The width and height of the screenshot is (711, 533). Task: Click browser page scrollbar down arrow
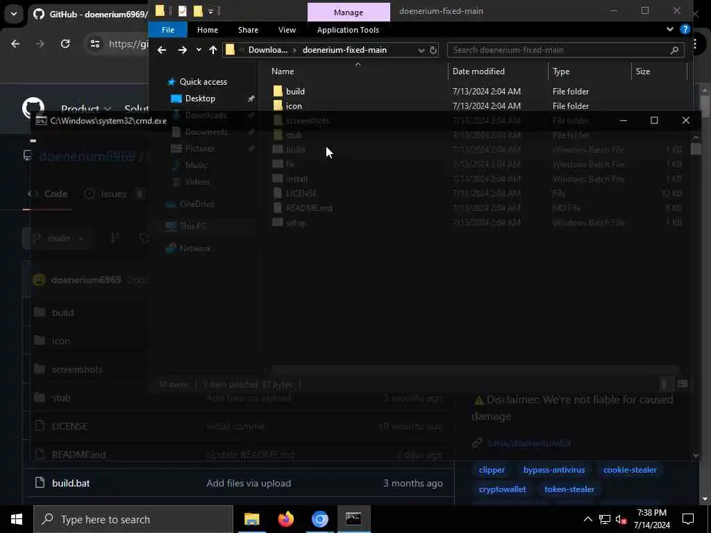click(x=705, y=499)
